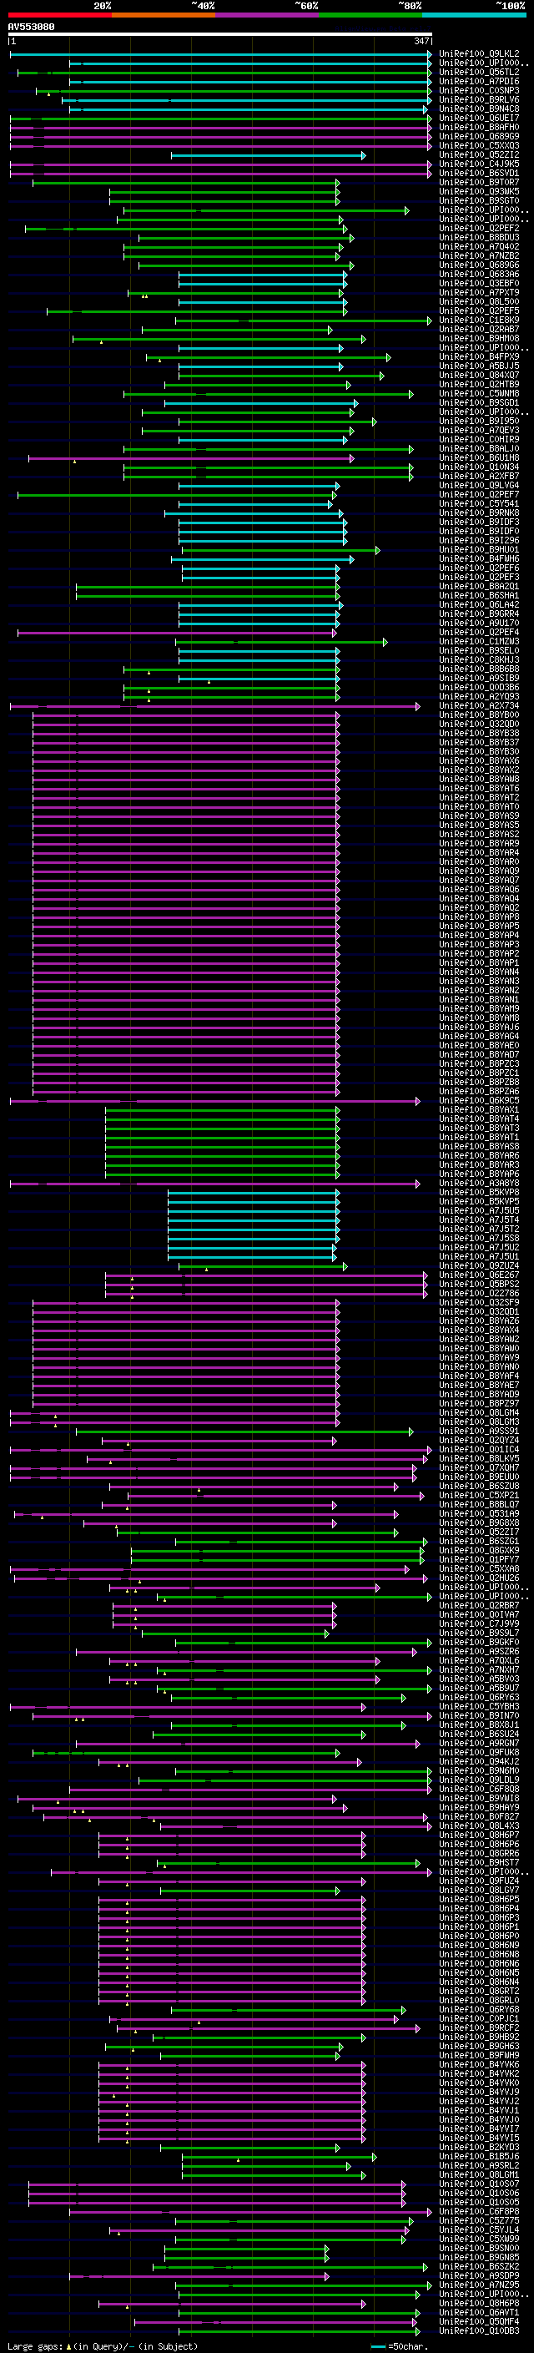Select hit label UniRef100_Q93WK5
Image resolution: width=534 pixels, height=2353 pixels.
479,192
